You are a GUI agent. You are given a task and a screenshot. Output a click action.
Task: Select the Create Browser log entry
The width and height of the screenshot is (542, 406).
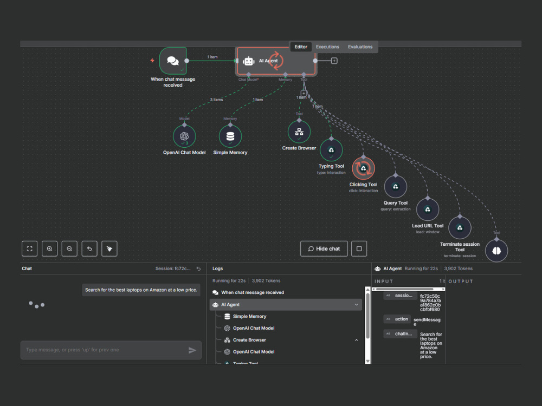click(x=249, y=340)
